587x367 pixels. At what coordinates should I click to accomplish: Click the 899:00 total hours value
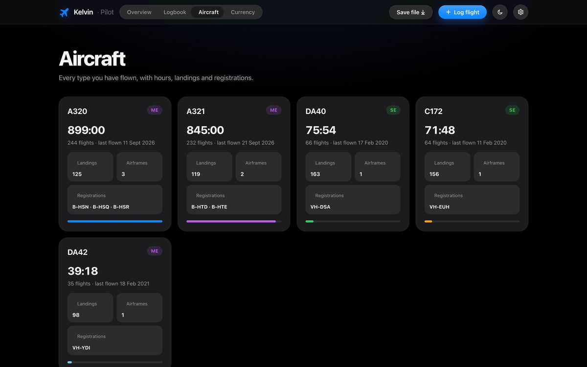click(x=86, y=130)
